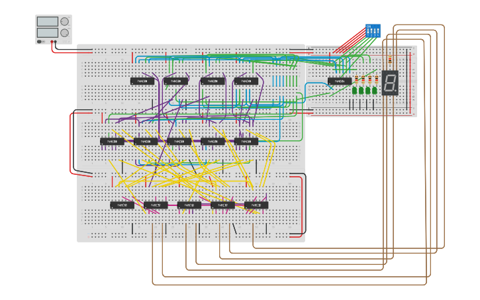This screenshot has height=300, width=480.
Task: Select the first chip in the top row
Action: point(142,81)
